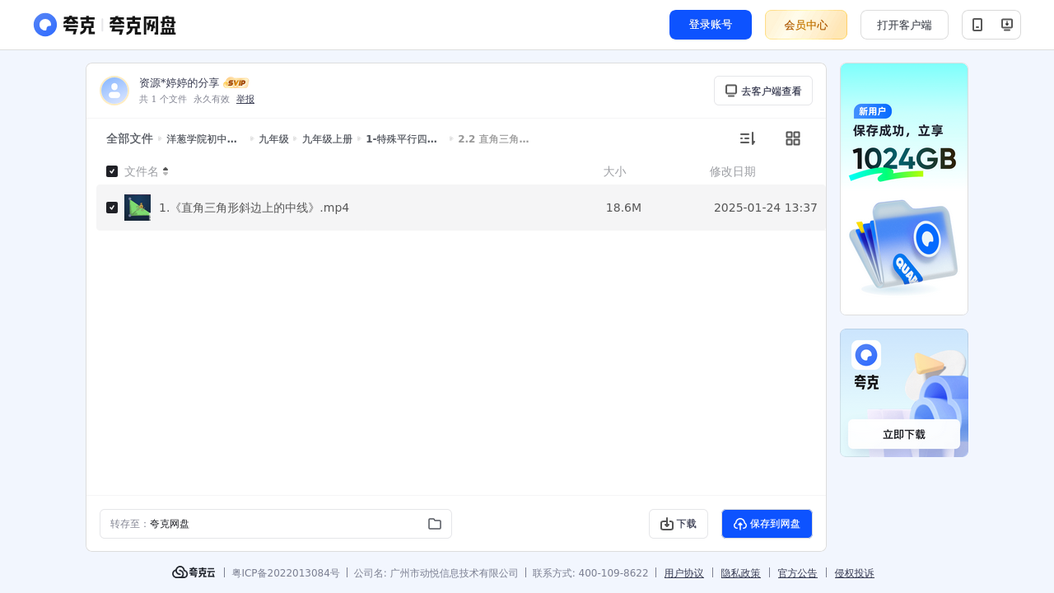Click the 下载 button
Image resolution: width=1054 pixels, height=593 pixels.
(x=679, y=524)
